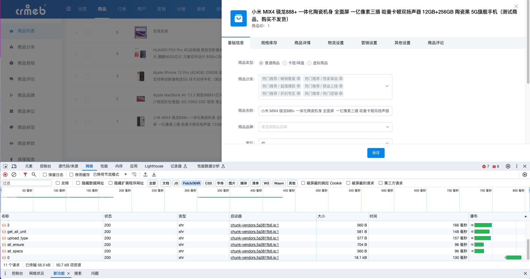Open the 元素 DevTools tab
Image resolution: width=530 pixels, height=279 pixels.
[29, 166]
